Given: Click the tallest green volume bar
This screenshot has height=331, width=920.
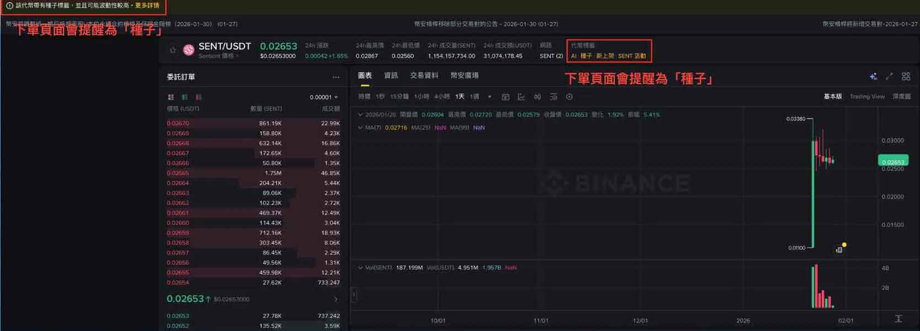Looking at the screenshot, I should click(x=812, y=287).
